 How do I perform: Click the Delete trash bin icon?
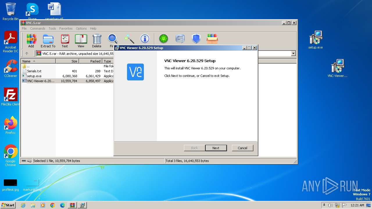(x=97, y=41)
